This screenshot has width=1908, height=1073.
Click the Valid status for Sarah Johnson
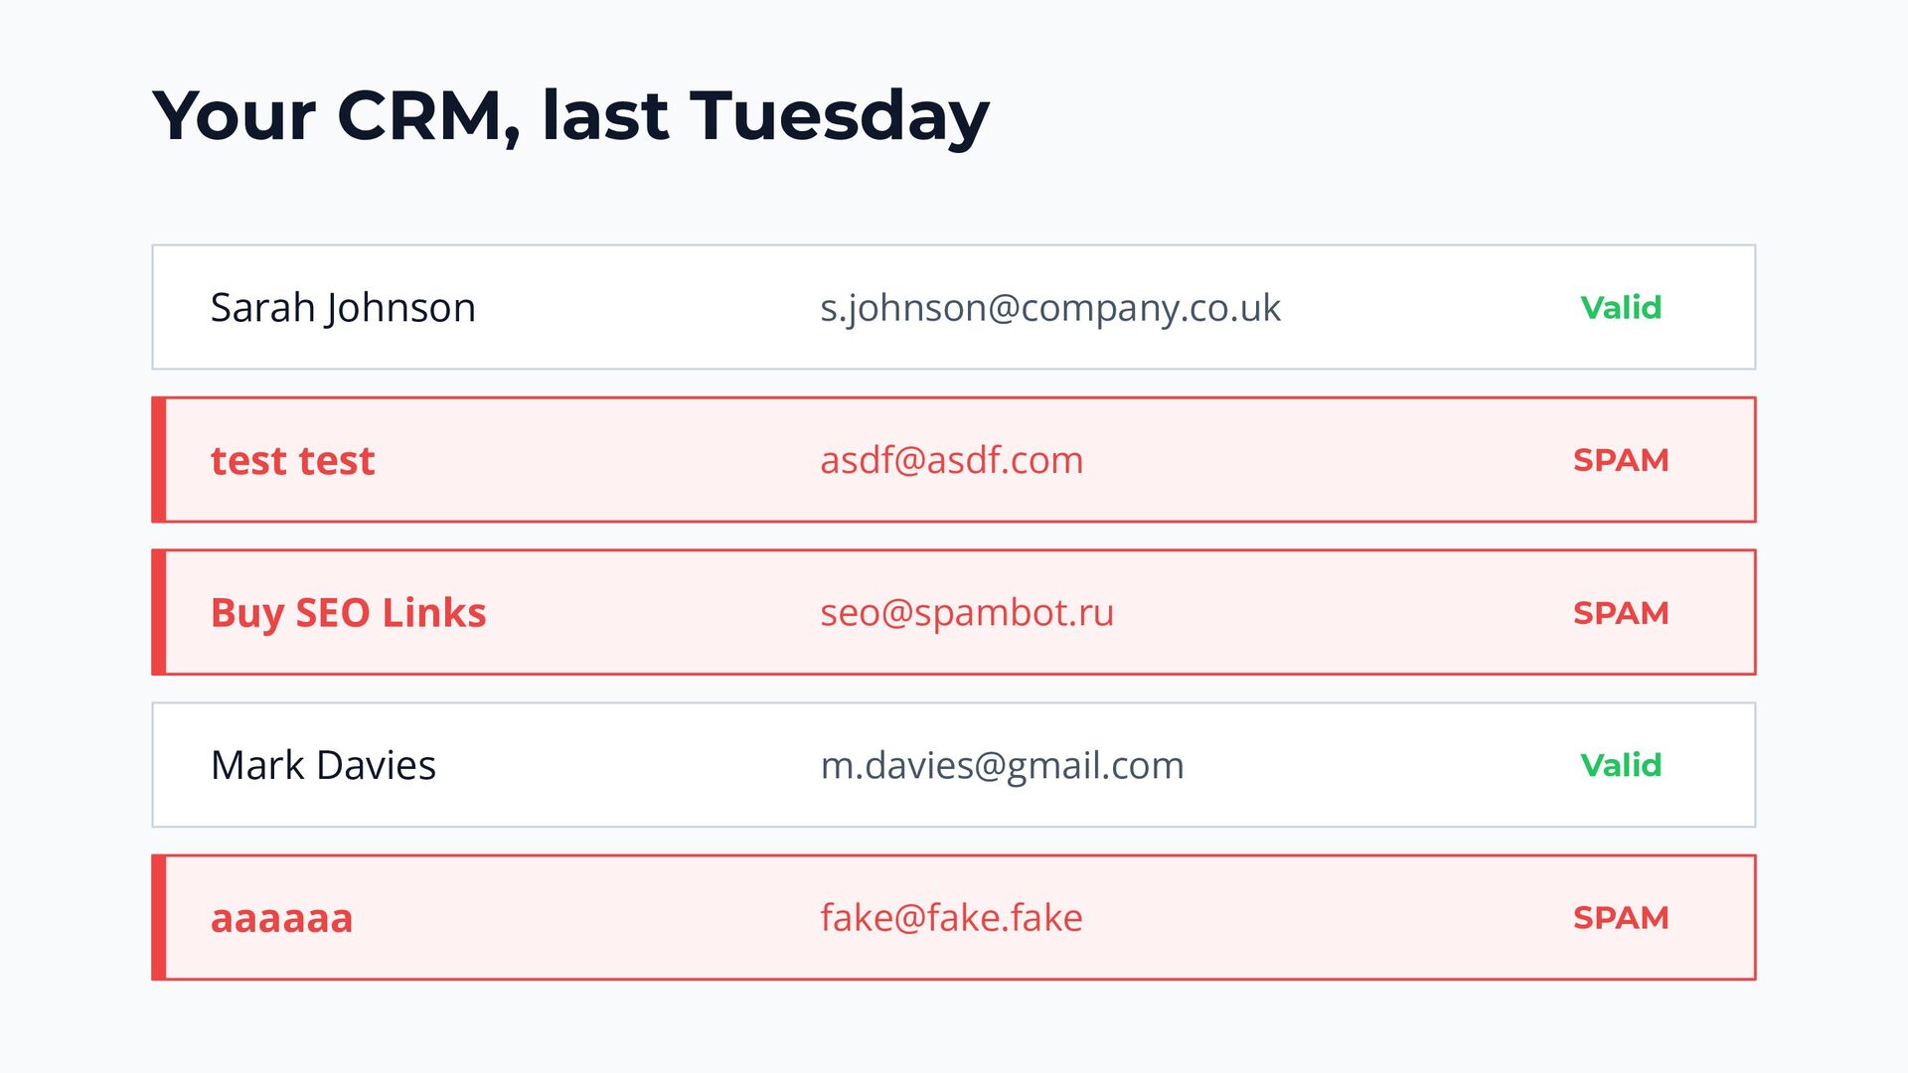(x=1621, y=308)
